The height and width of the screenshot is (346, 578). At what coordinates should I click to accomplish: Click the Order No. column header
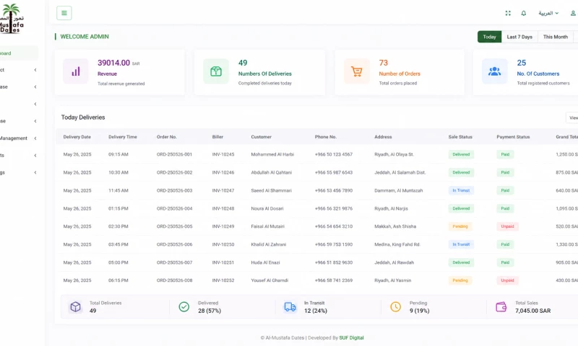pyautogui.click(x=167, y=137)
